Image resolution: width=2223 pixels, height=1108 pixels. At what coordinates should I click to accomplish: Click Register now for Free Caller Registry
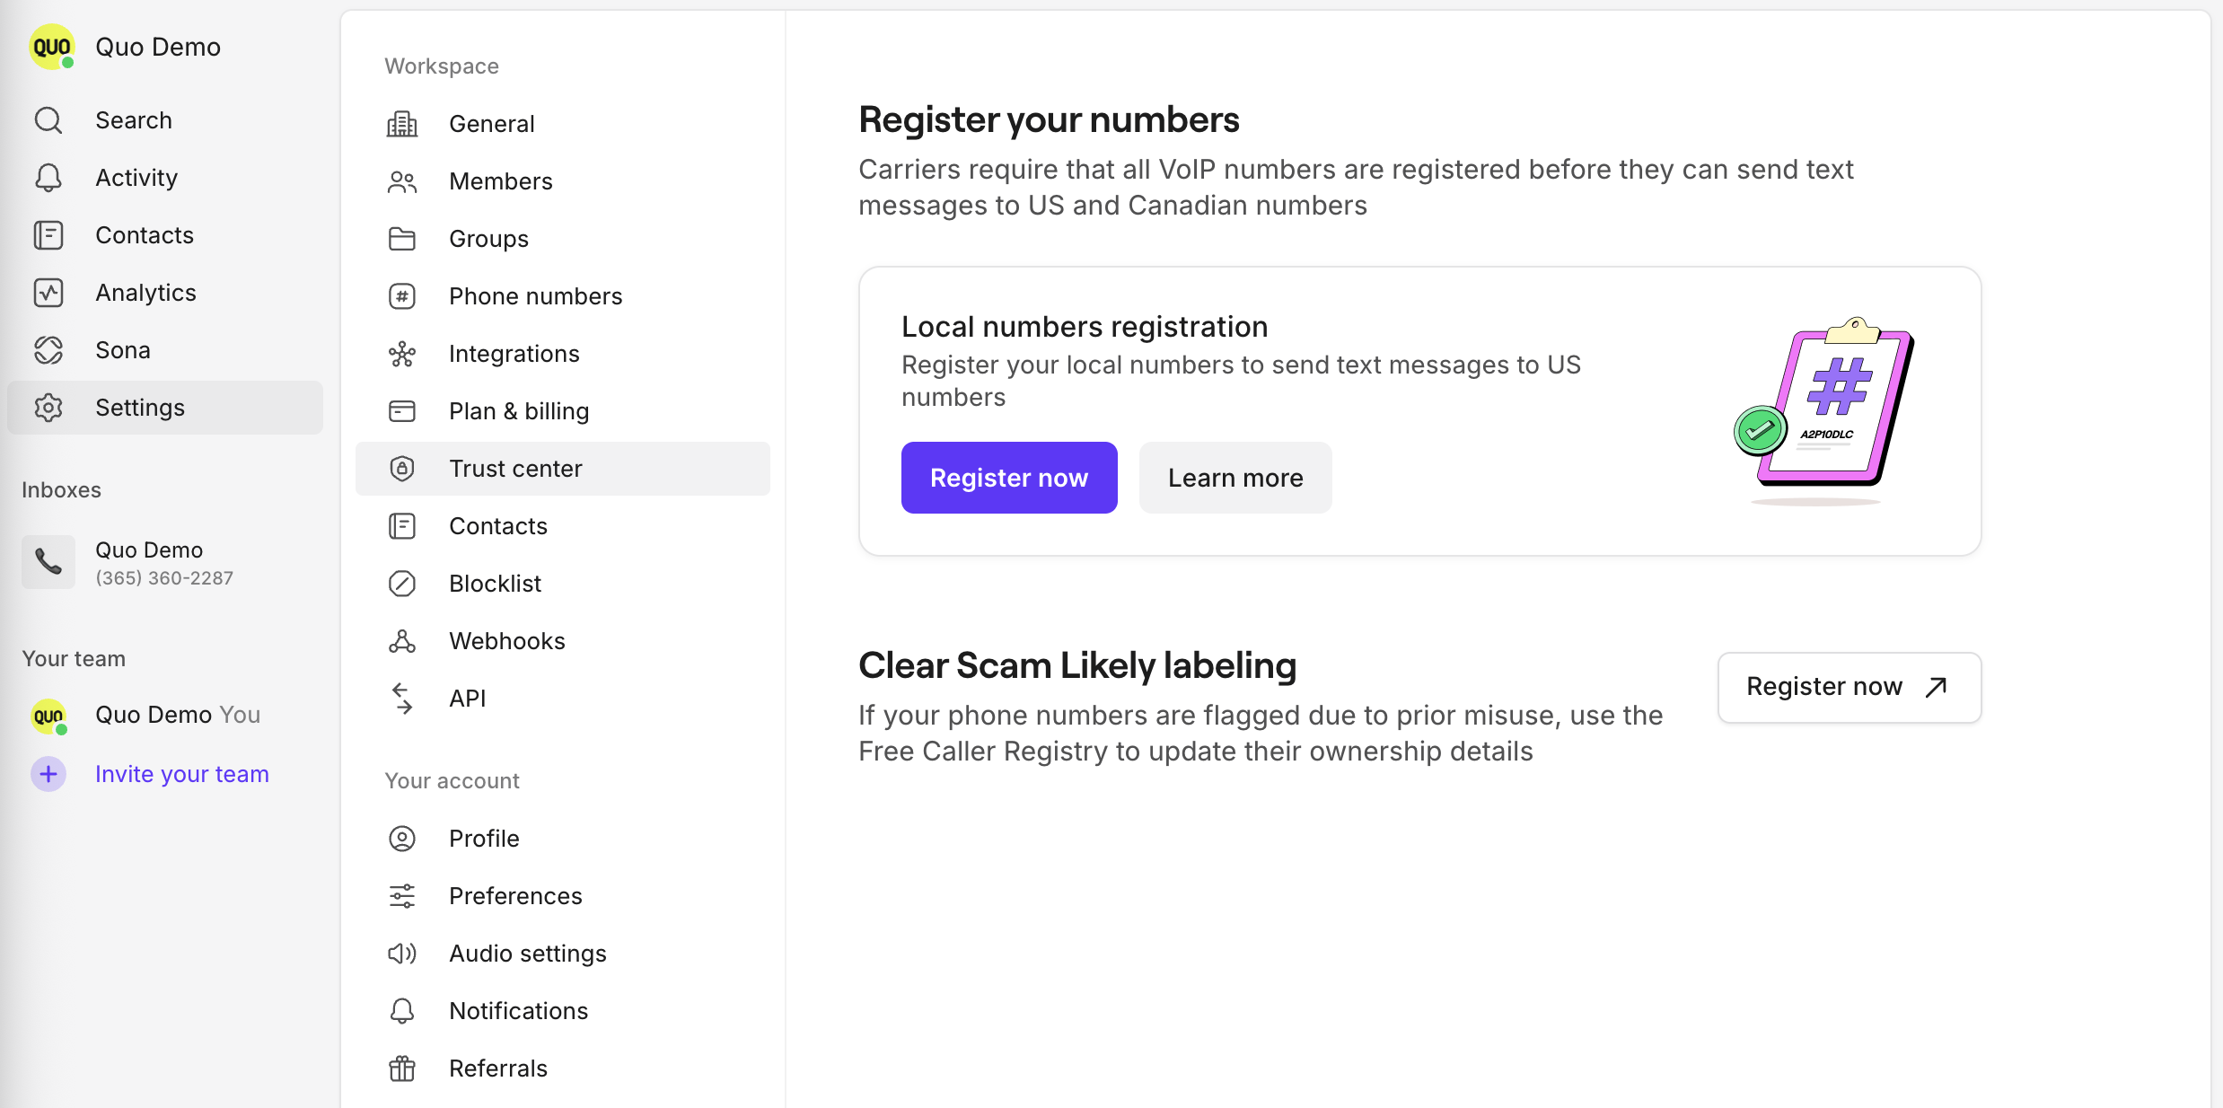1848,687
